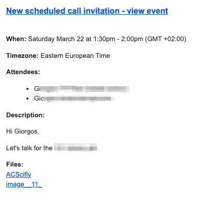Screen dimensions: 208x197
Task: Click the first attendee bullet point
Action: pyautogui.click(x=27, y=89)
